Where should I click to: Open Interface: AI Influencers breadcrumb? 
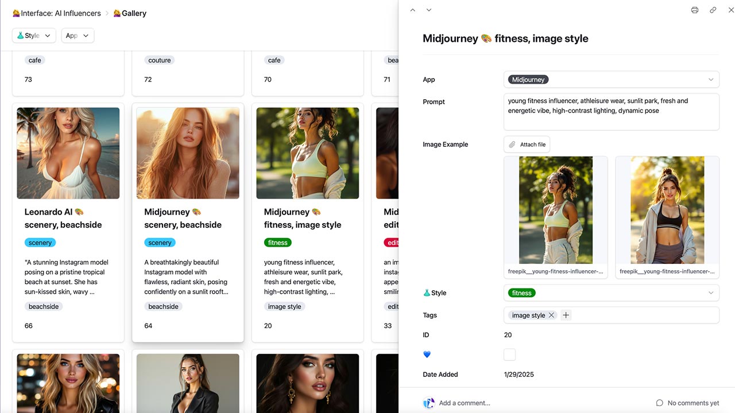(x=56, y=13)
